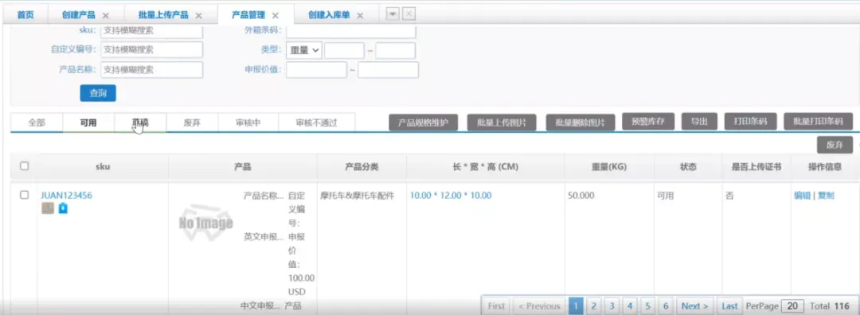
Task: Go to the First page
Action: pyautogui.click(x=496, y=305)
